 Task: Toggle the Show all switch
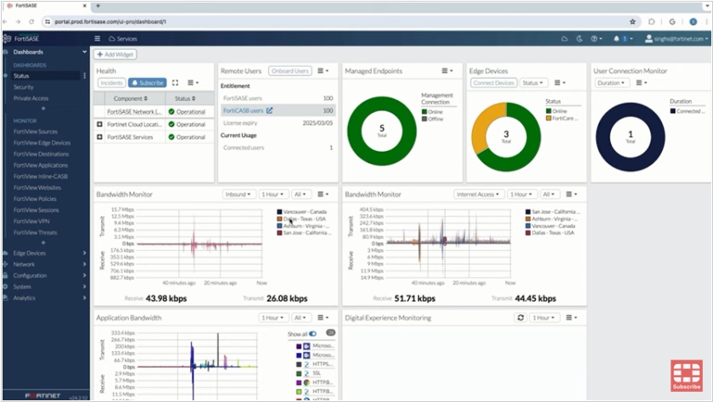tap(312, 334)
